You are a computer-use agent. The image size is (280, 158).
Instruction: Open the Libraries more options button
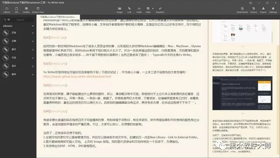pyautogui.click(x=33, y=26)
